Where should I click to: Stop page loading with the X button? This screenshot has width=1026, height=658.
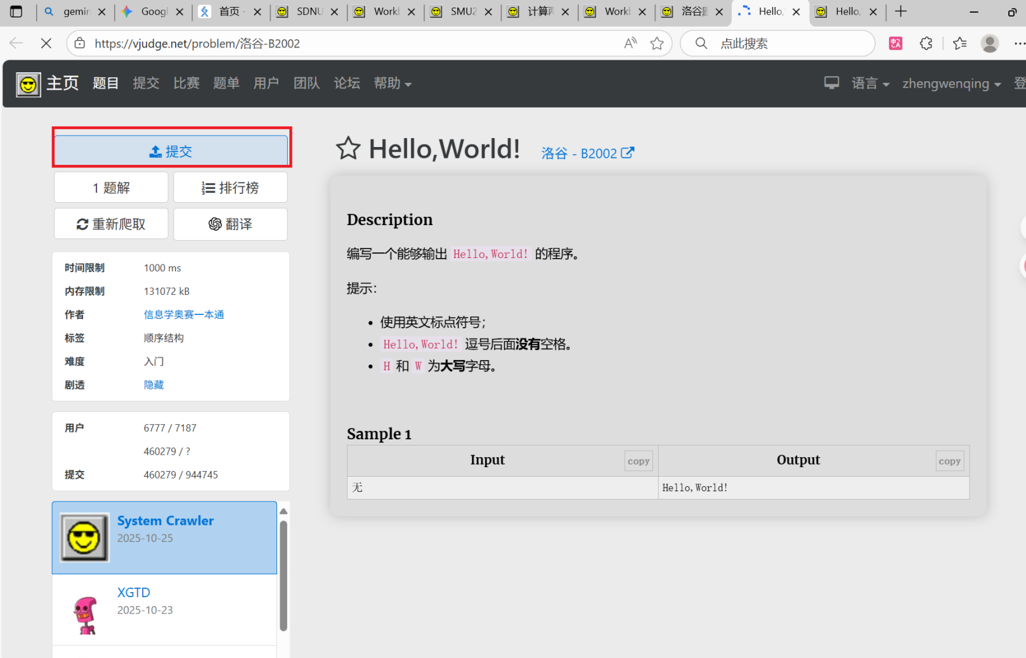tap(46, 43)
